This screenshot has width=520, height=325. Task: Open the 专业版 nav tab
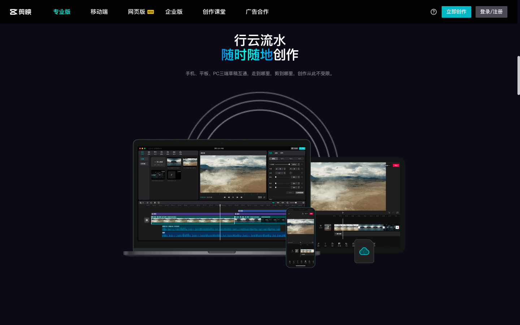coord(62,12)
